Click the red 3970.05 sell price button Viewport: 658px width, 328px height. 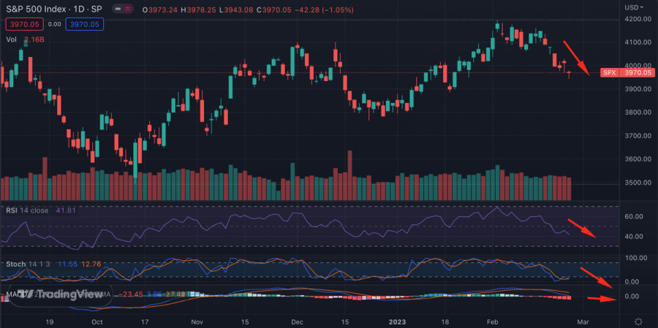click(24, 24)
